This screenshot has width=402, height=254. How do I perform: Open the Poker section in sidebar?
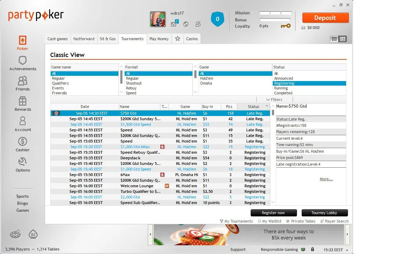[23, 43]
